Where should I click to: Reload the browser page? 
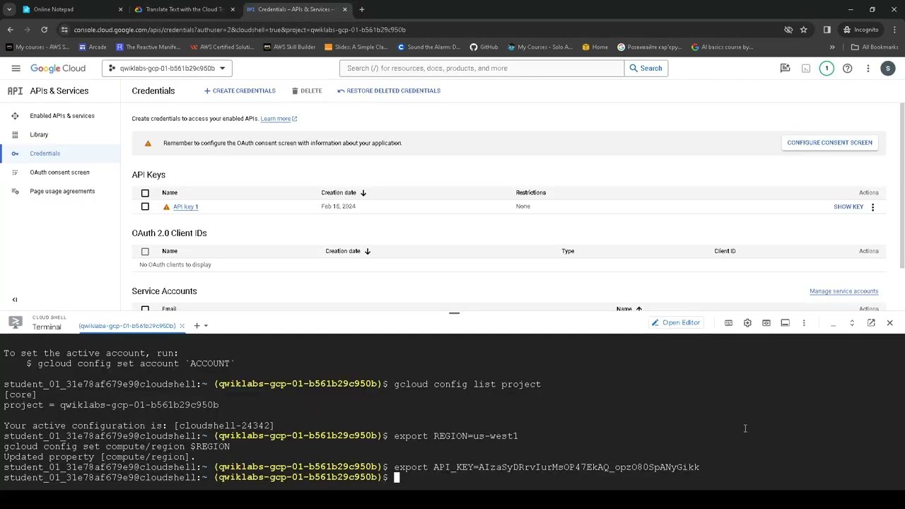(44, 30)
